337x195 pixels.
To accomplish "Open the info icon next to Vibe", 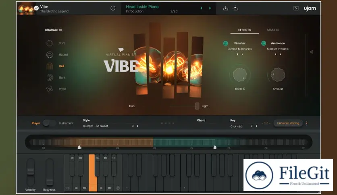I will click(113, 8).
